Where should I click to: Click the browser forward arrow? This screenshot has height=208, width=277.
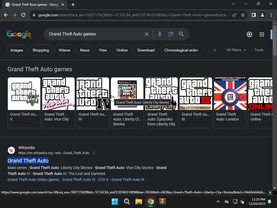[15, 15]
